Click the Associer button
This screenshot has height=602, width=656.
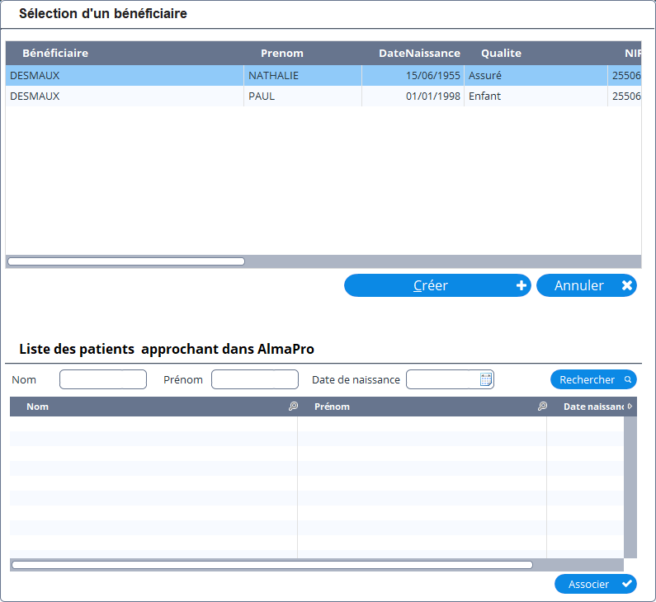click(x=595, y=584)
